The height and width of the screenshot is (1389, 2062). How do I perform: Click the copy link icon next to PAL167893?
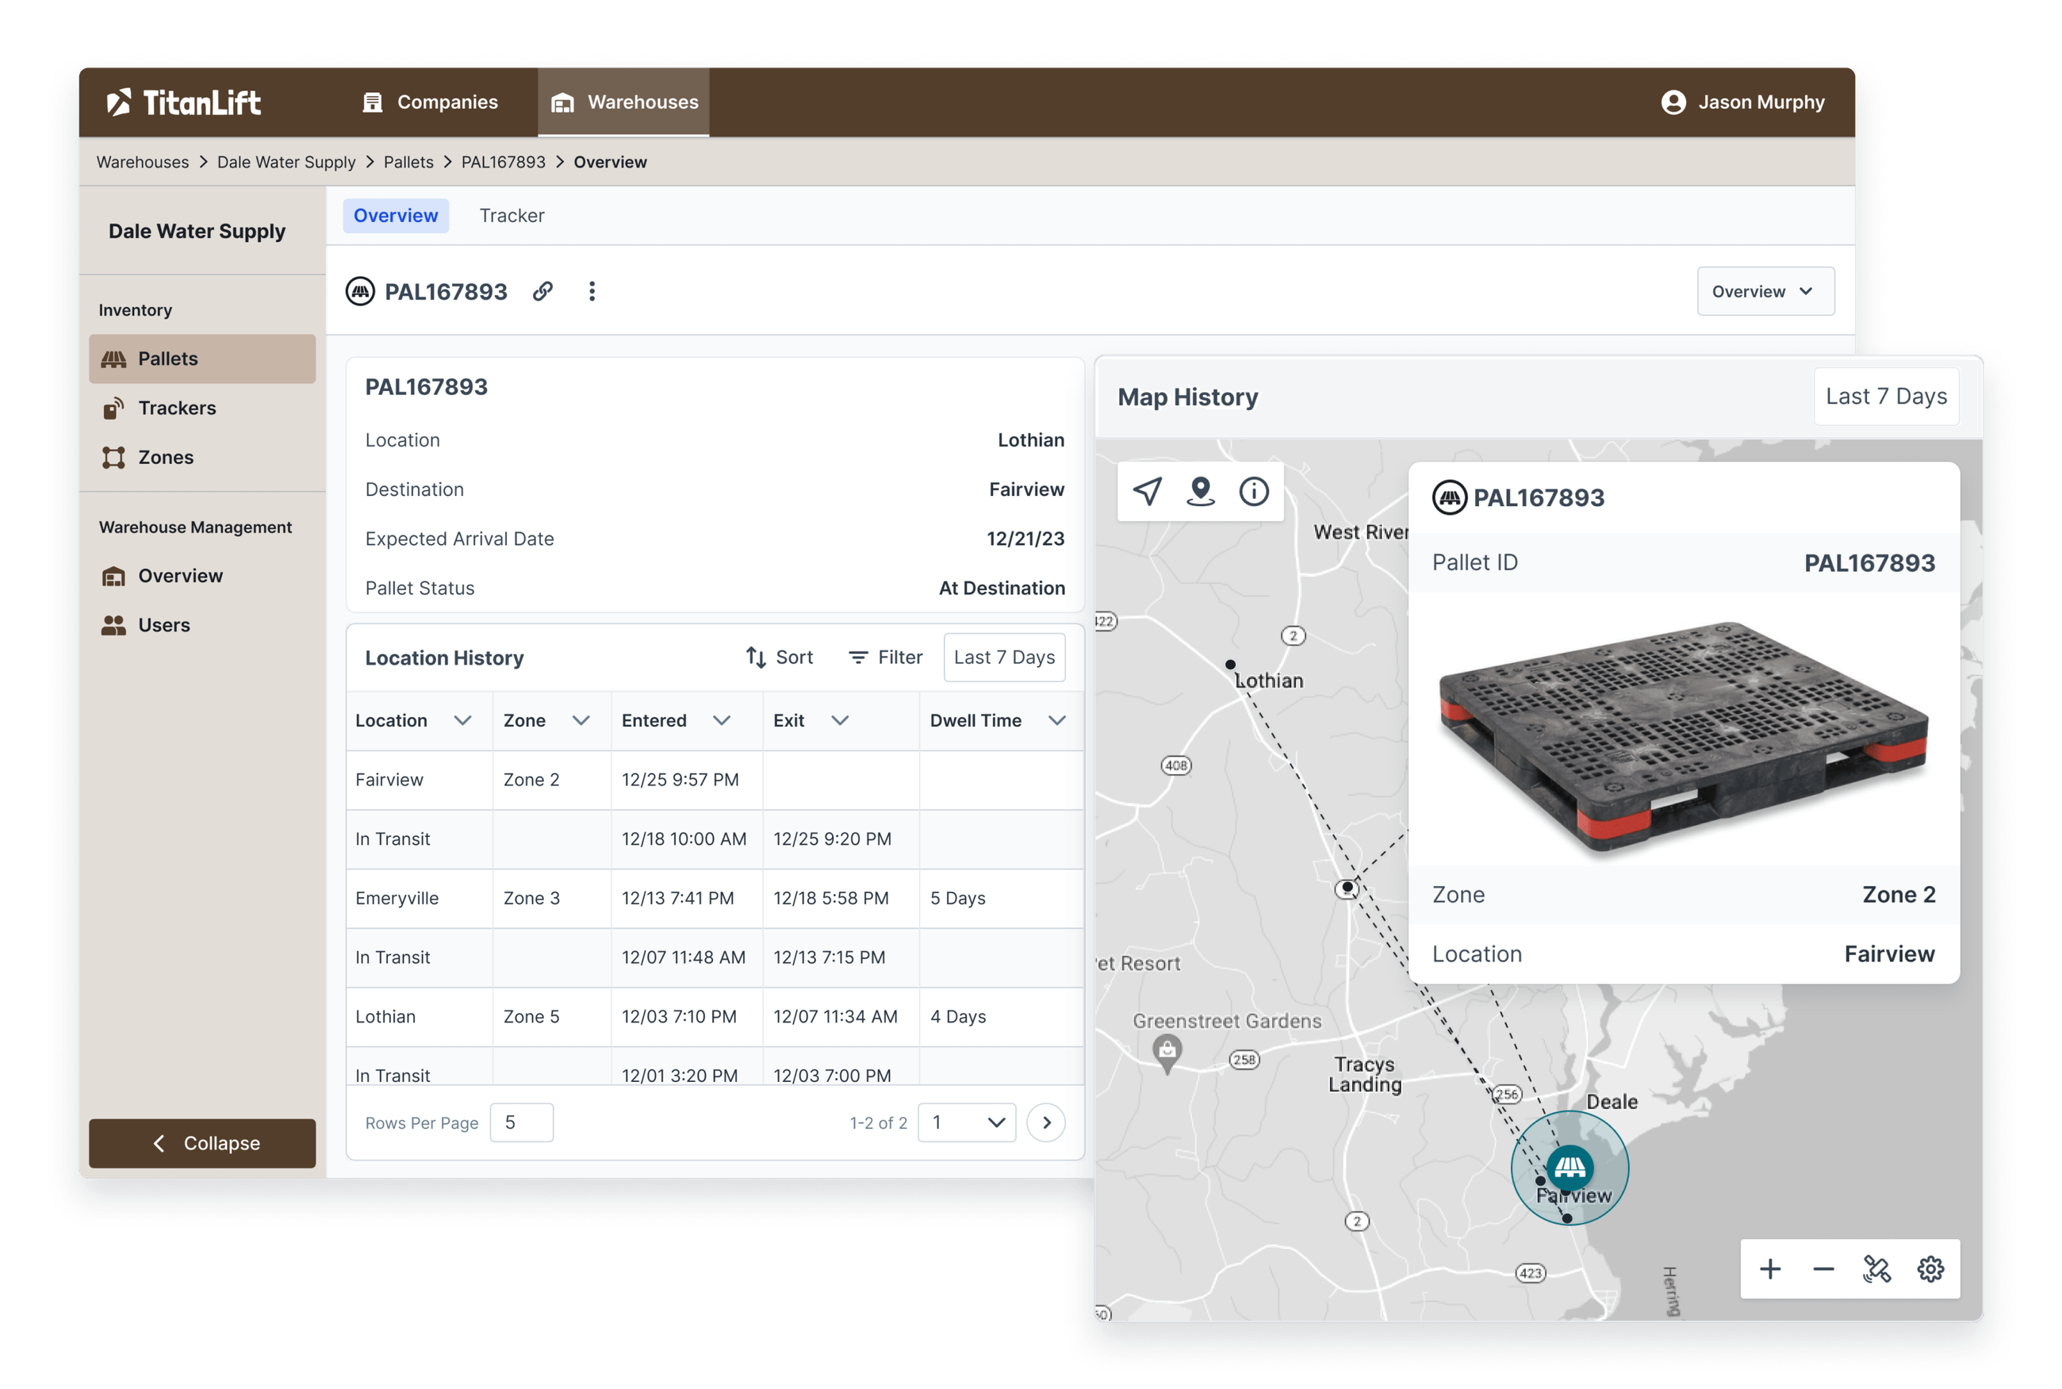(x=542, y=291)
